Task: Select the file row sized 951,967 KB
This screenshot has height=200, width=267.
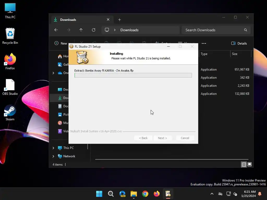Action: coord(225,70)
